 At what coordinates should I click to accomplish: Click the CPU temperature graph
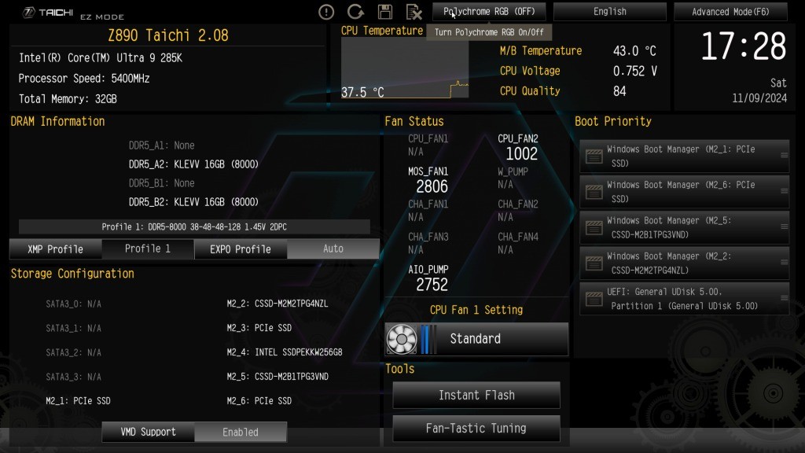click(x=405, y=68)
